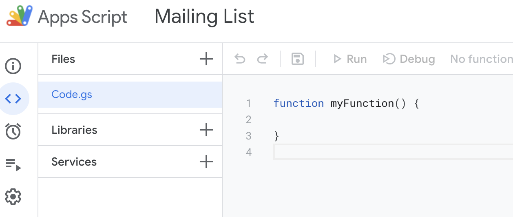Viewport: 513px width, 217px height.
Task: Open the No function selector dropdown
Action: click(481, 59)
